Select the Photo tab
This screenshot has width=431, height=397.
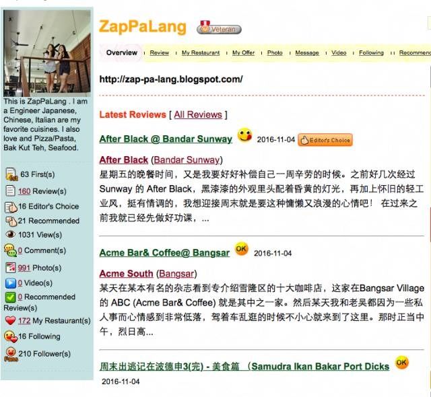(x=275, y=52)
